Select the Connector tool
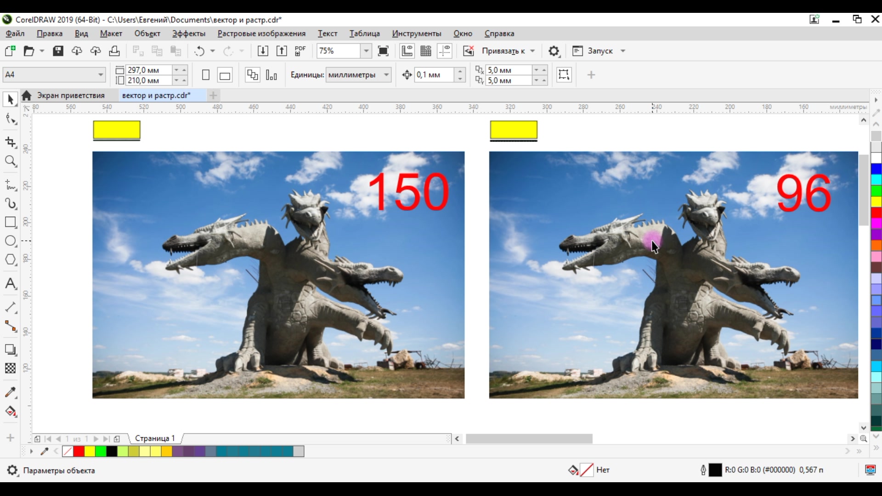 (11, 326)
